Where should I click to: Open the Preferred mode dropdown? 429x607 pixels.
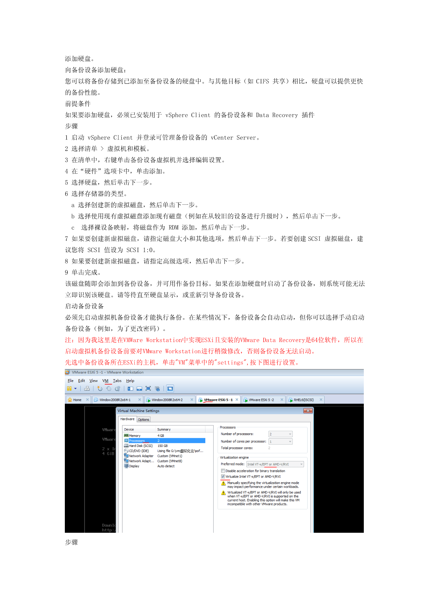click(x=275, y=464)
